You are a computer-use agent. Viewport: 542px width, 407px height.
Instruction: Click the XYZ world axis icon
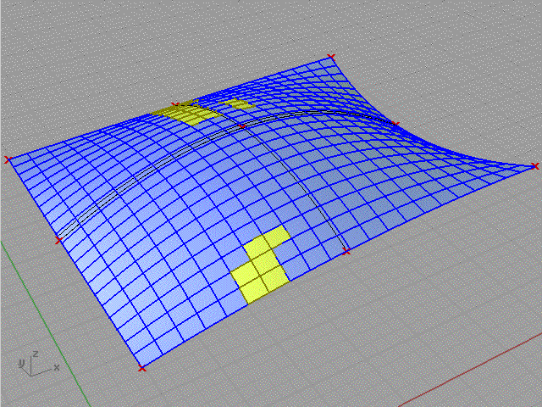pyautogui.click(x=39, y=364)
